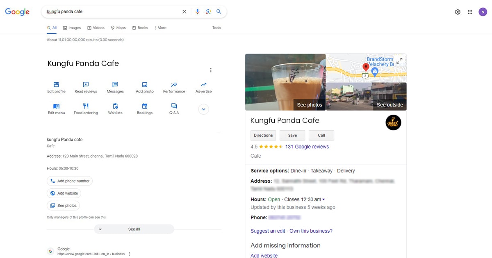Image resolution: width=492 pixels, height=258 pixels.
Task: Click the Read reviews icon
Action: pyautogui.click(x=86, y=85)
